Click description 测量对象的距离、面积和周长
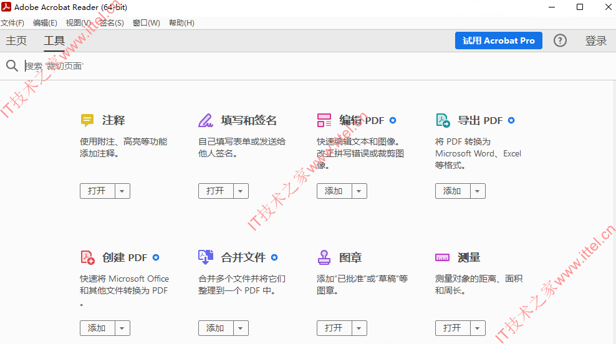The image size is (616, 344). pos(479,284)
